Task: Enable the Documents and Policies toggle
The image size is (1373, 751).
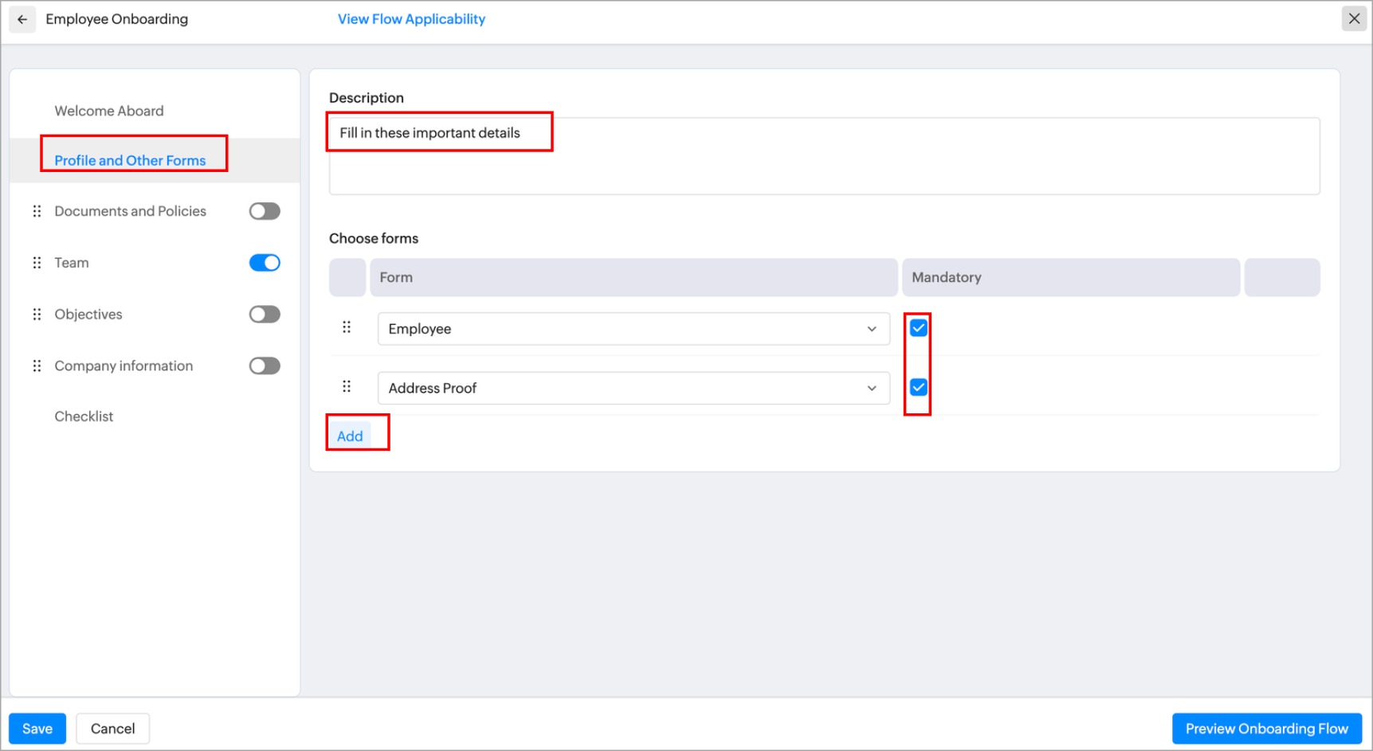Action: [265, 211]
